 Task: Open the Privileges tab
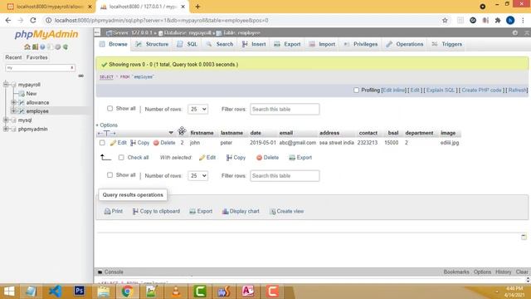tap(361, 44)
